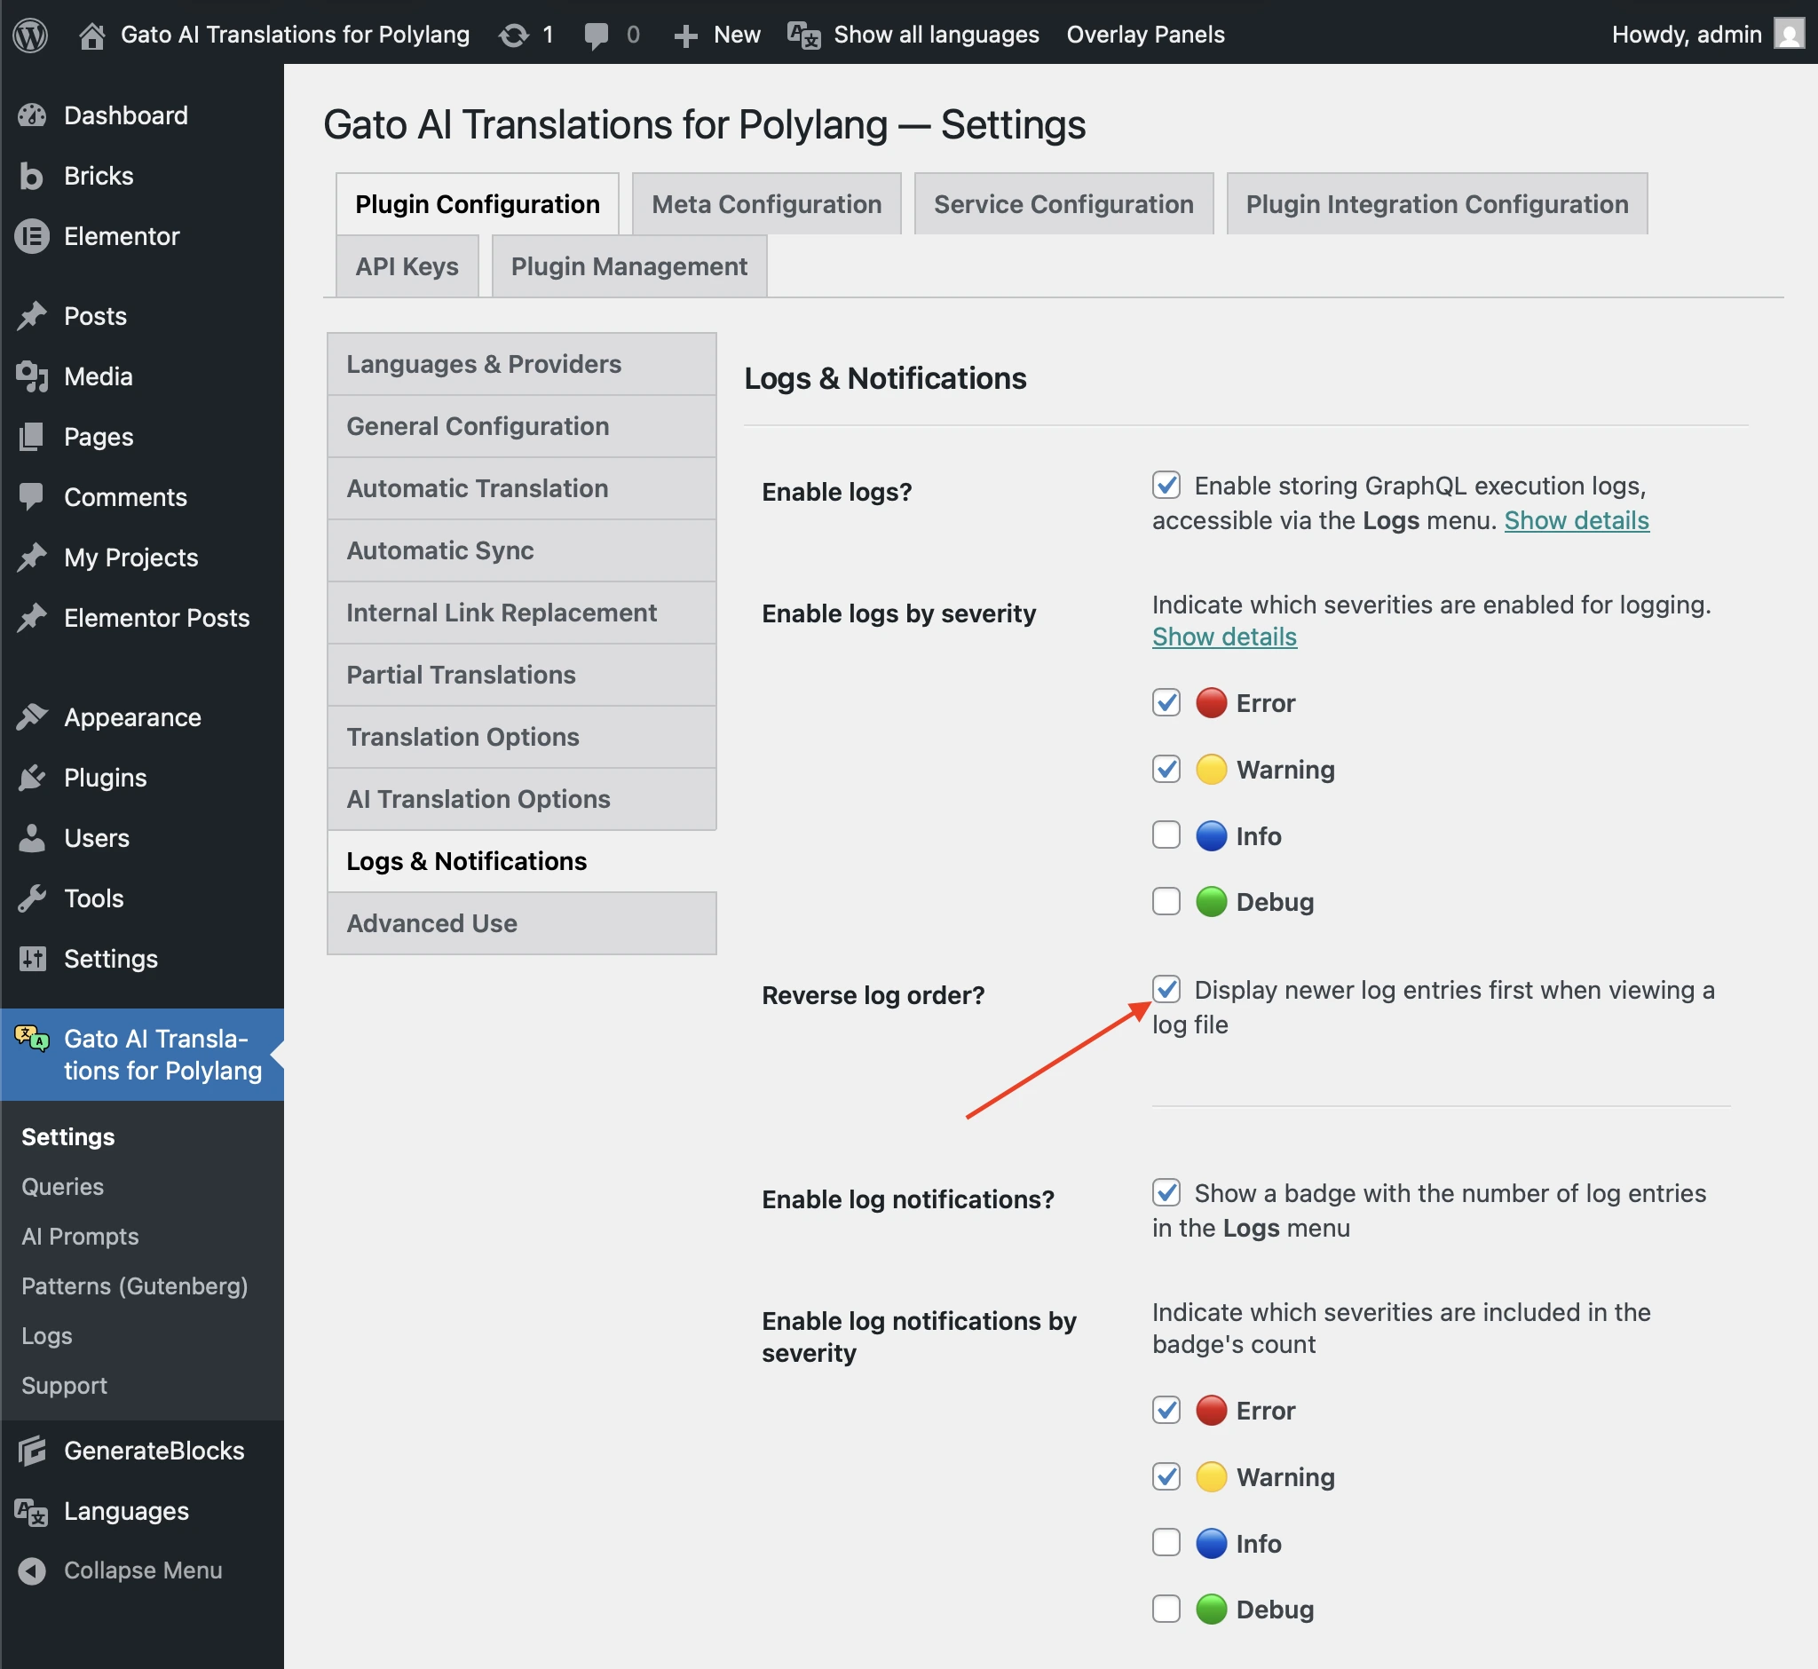
Task: Check Debug under notification severities
Action: 1166,1610
